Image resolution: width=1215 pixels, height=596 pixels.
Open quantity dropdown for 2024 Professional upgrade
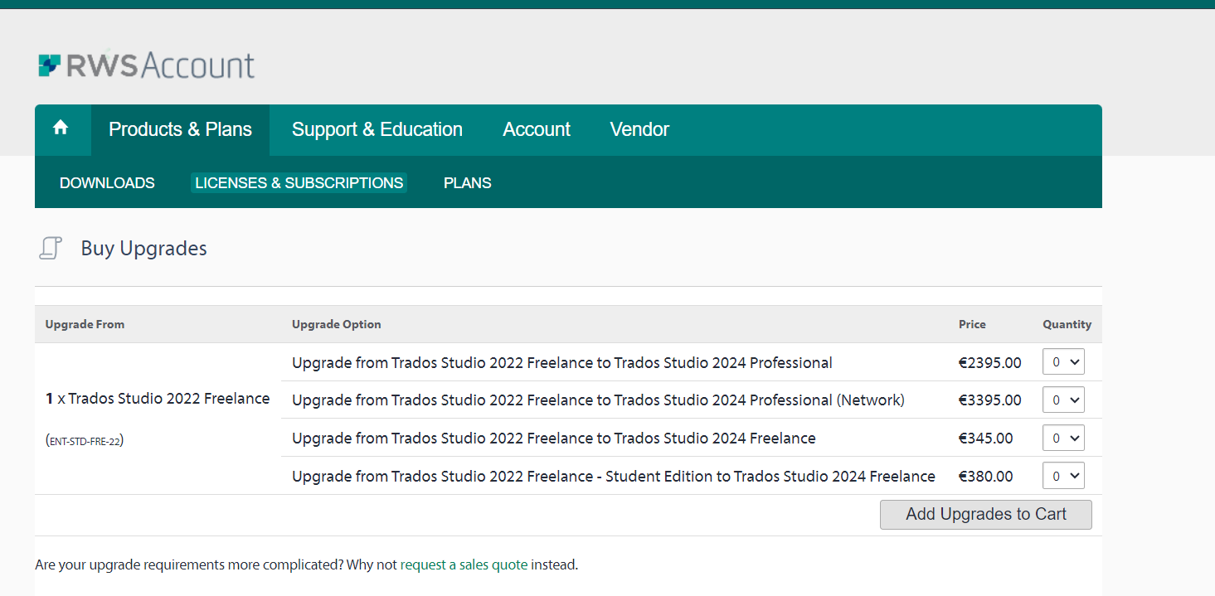[1063, 362]
